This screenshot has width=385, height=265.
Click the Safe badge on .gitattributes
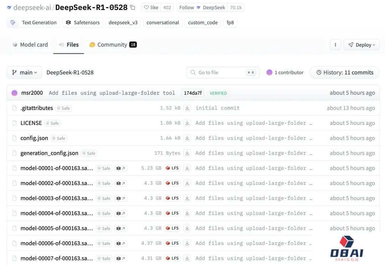(x=63, y=108)
